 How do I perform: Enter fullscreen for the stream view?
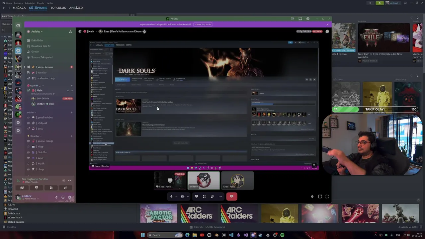click(327, 197)
